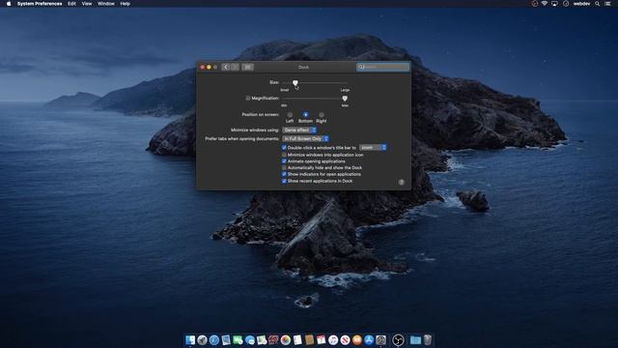The height and width of the screenshot is (348, 618).
Task: Open Prefer tabs when opening documents dropdown
Action: click(305, 138)
